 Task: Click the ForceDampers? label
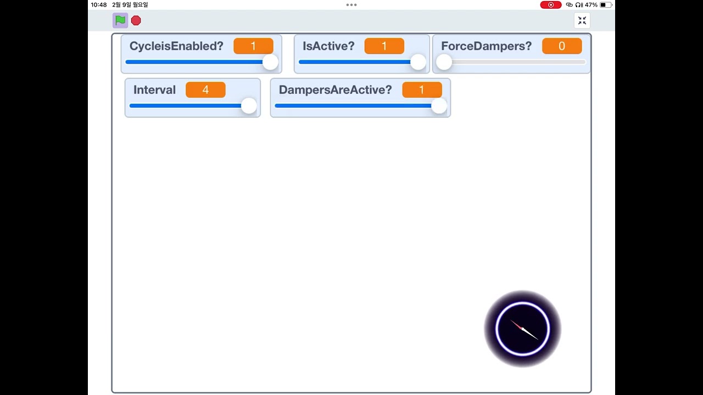(x=487, y=46)
